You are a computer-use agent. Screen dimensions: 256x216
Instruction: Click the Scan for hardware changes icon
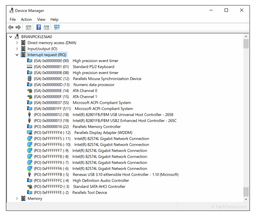[56, 27]
